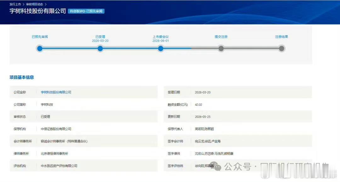
Task: Click the 2026-03-20 date under the timeline 已受理
Action: pos(100,41)
